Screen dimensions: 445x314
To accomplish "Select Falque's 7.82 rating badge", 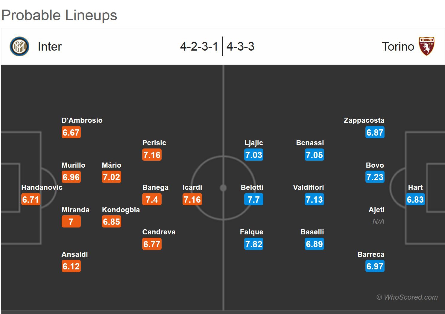I will [x=254, y=244].
